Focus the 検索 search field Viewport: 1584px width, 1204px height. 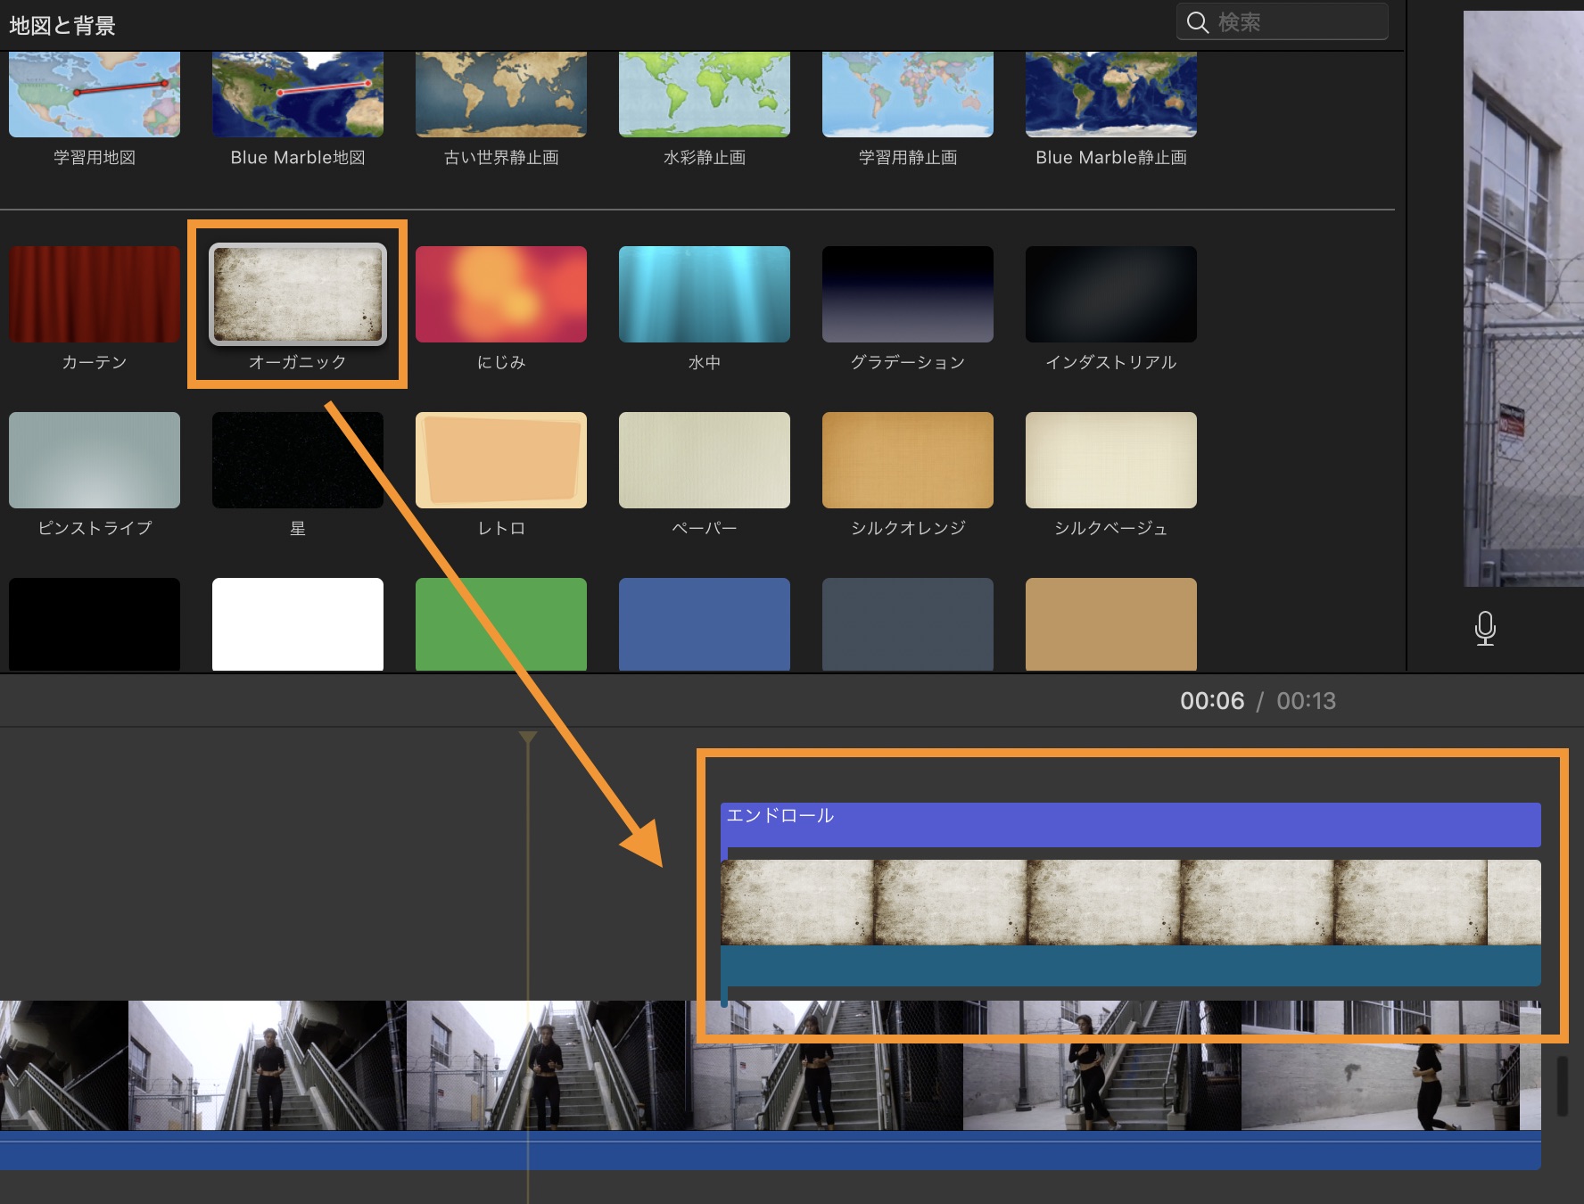click(x=1283, y=22)
